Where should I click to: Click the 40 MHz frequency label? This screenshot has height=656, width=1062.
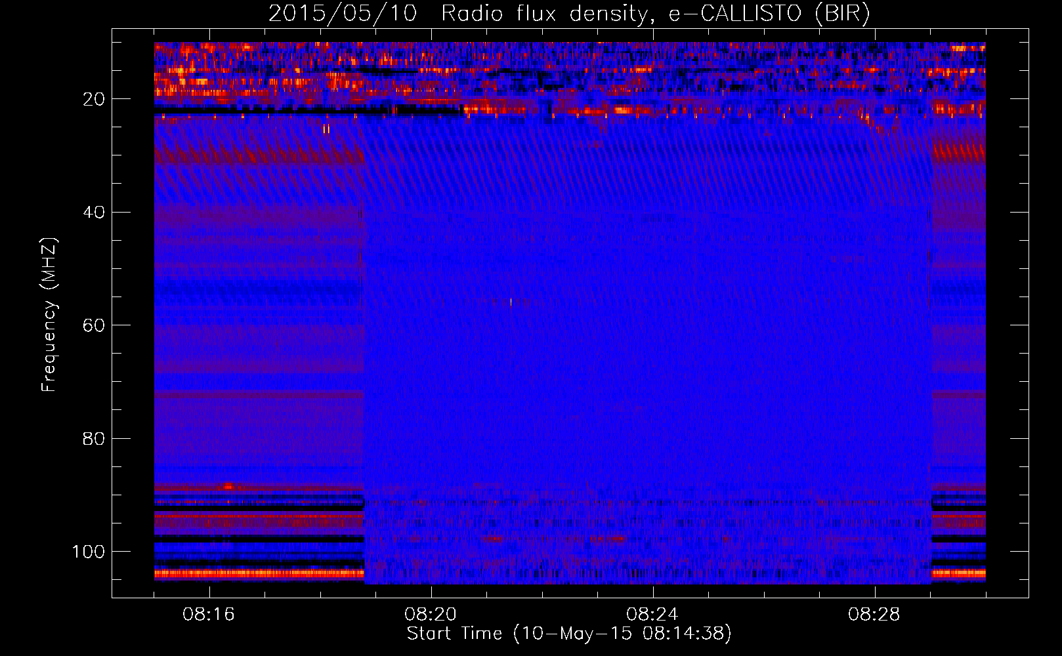(x=94, y=213)
